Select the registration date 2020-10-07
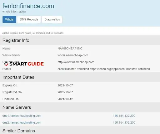The image size is (160, 134). coord(65,92)
